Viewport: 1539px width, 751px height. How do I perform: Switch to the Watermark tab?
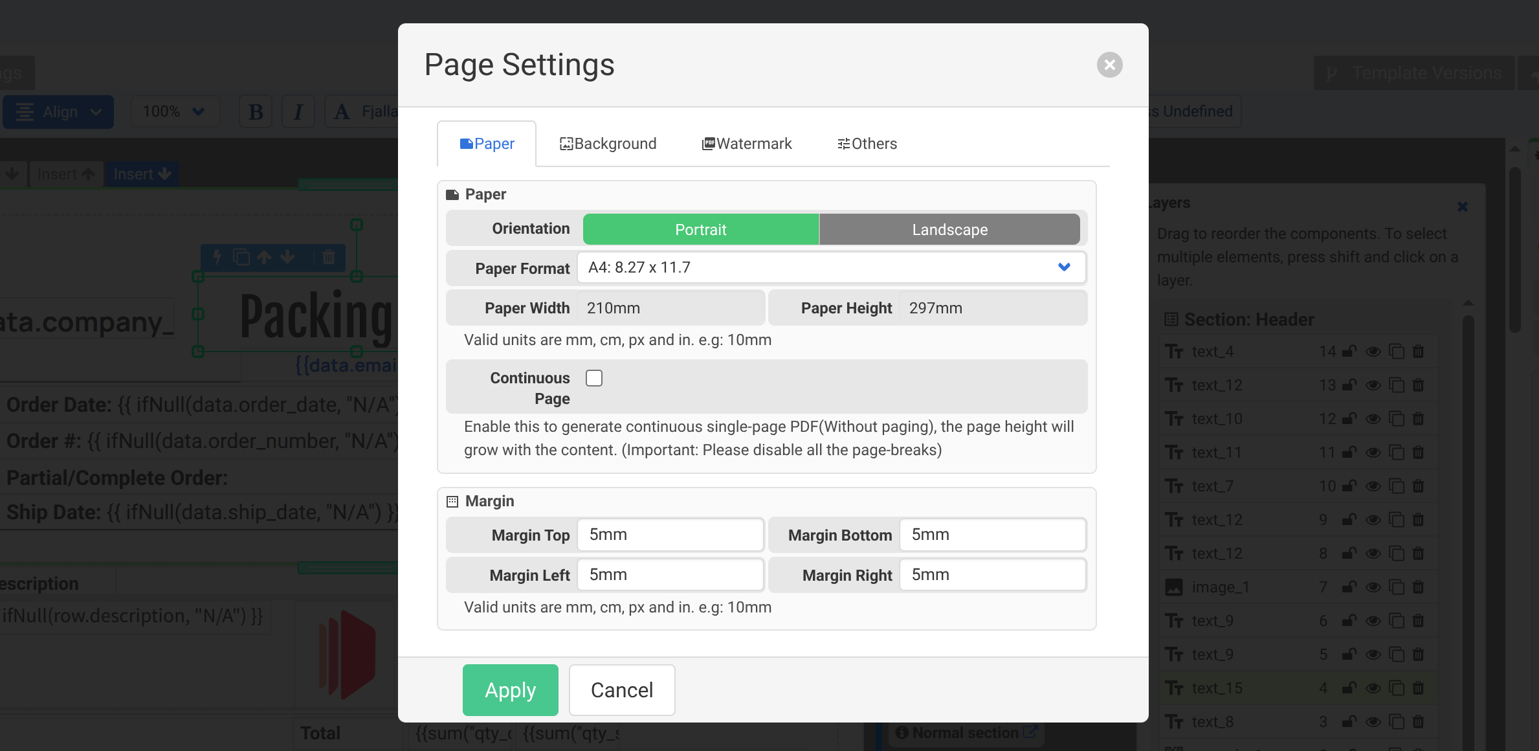pyautogui.click(x=747, y=144)
